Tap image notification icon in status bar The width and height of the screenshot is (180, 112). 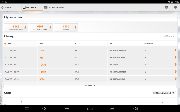point(6,2)
